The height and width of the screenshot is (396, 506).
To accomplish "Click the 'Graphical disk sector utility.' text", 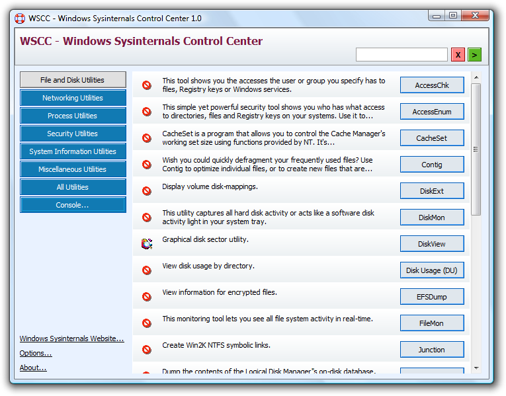I will [x=205, y=239].
